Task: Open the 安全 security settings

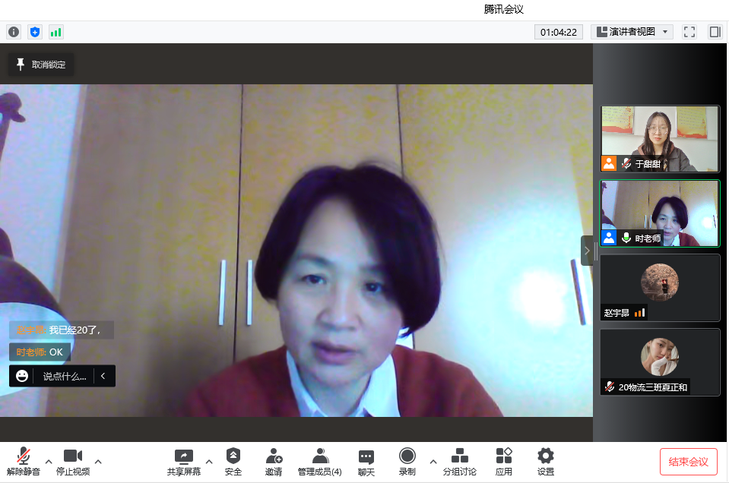Action: tap(233, 462)
